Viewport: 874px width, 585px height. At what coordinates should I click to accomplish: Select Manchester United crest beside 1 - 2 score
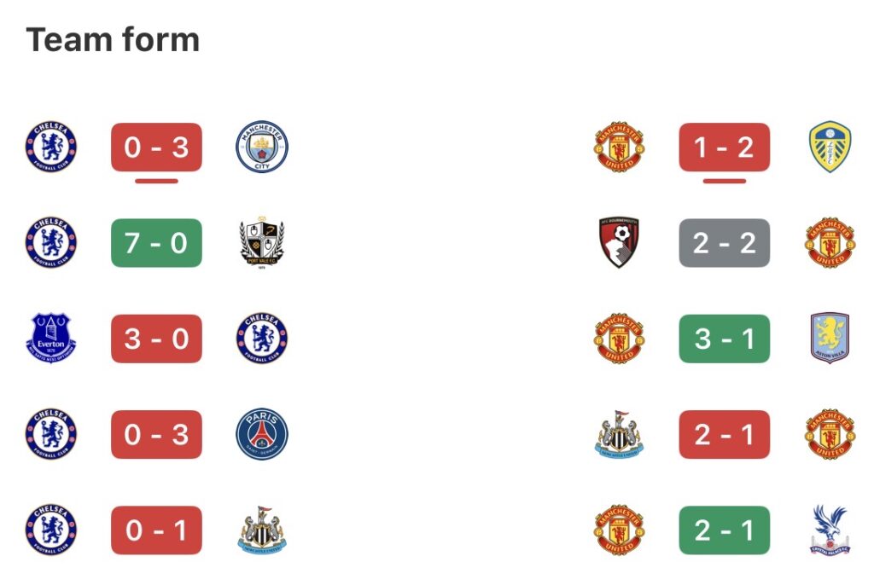(619, 147)
